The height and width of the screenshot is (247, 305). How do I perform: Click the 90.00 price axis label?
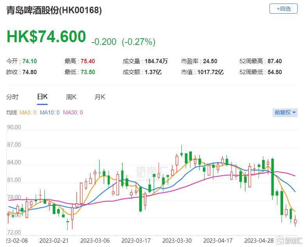[14, 127]
